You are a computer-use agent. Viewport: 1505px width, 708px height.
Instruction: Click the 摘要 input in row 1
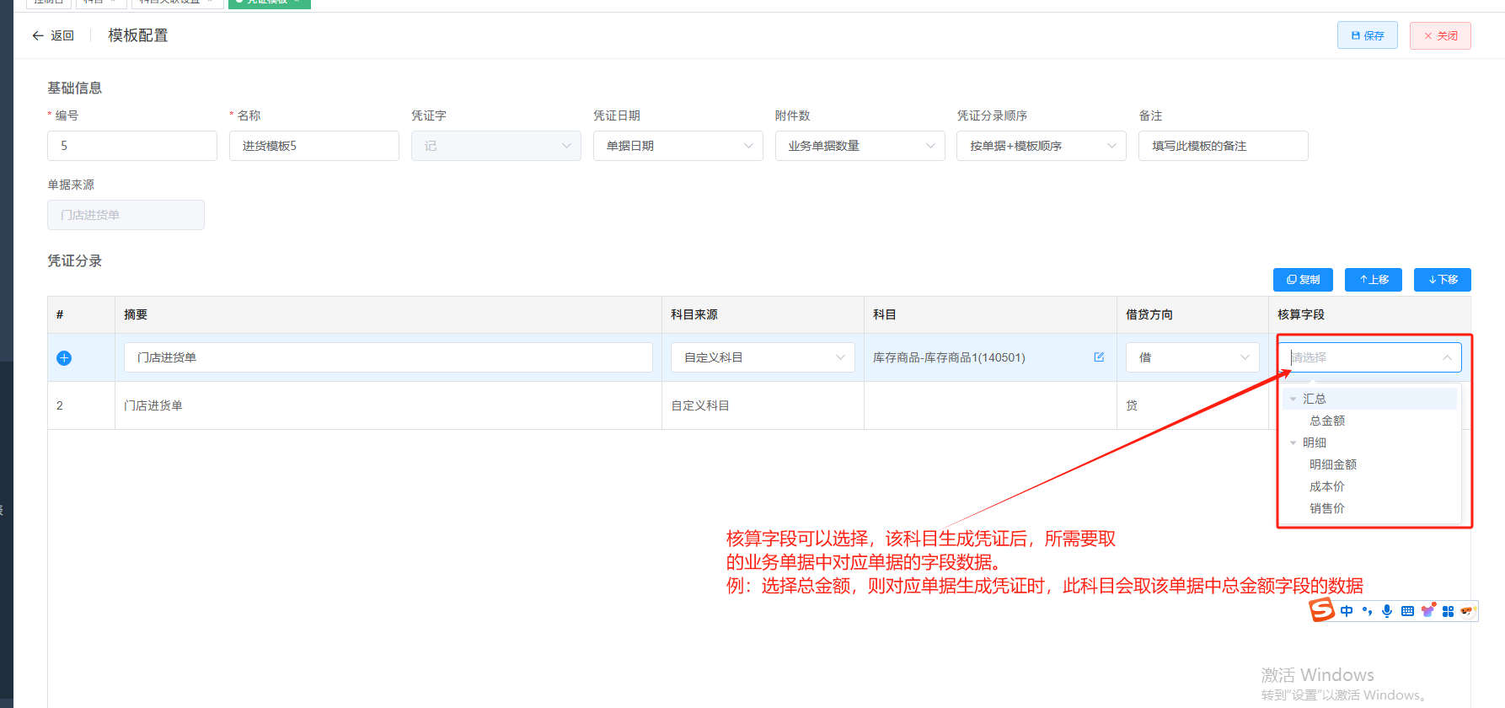coord(388,357)
